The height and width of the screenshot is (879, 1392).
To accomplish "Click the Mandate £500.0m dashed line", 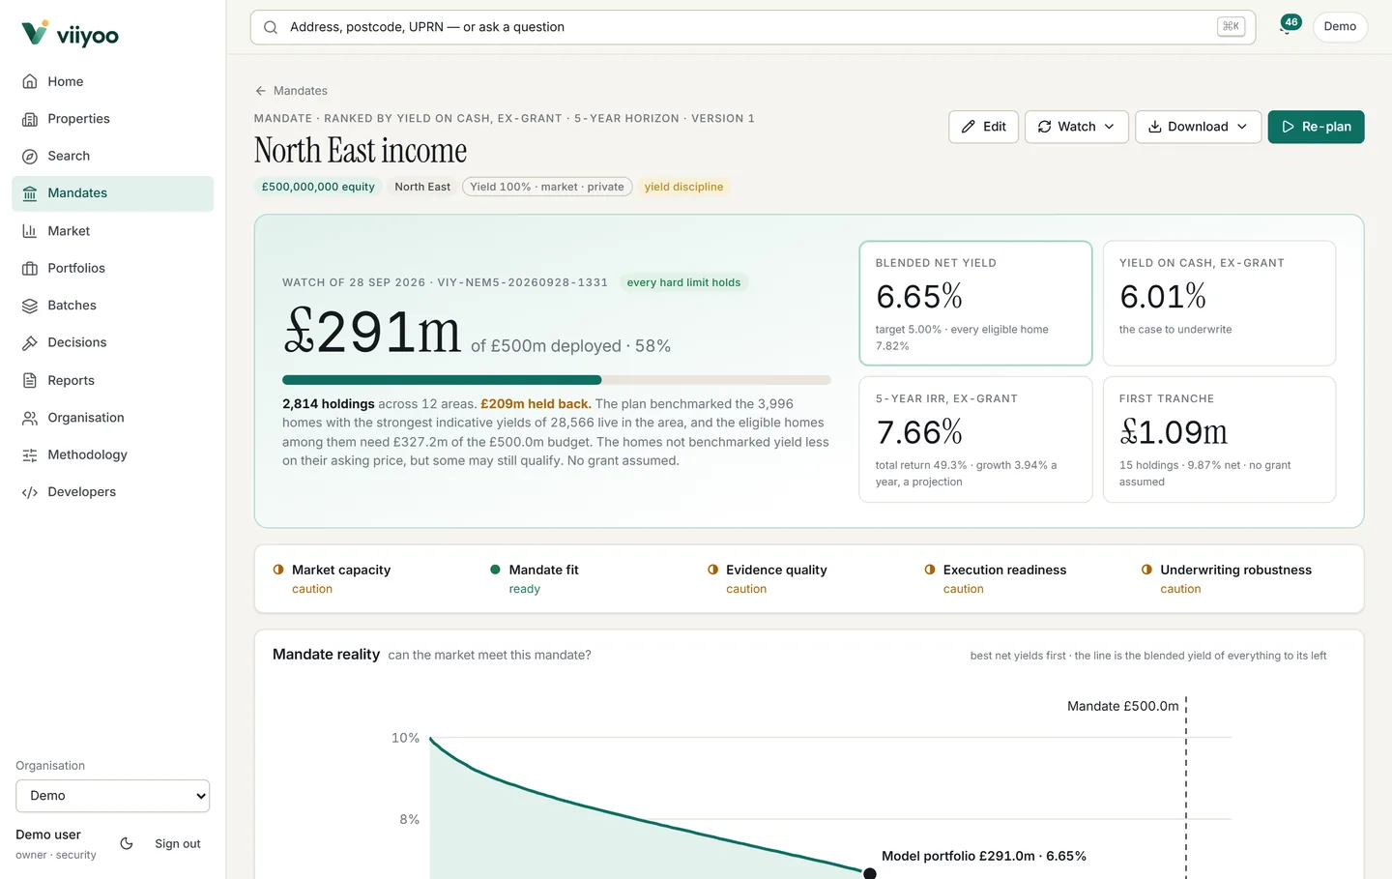I will click(x=1186, y=788).
